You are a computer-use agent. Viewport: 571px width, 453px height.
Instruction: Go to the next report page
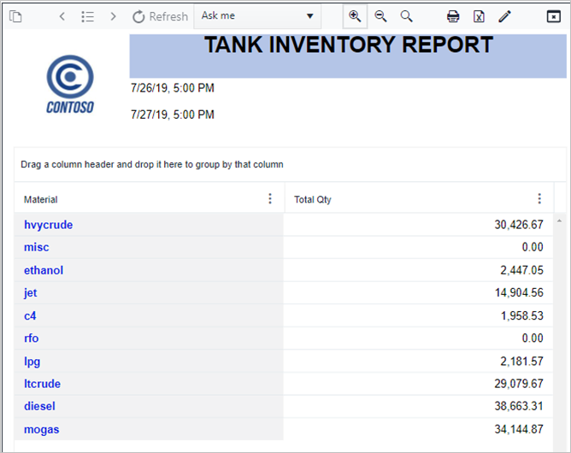point(113,16)
